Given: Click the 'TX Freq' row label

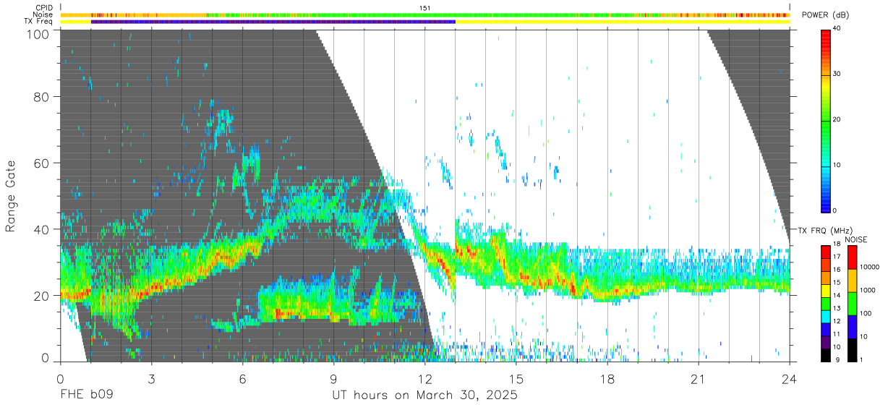Looking at the screenshot, I should coord(39,22).
